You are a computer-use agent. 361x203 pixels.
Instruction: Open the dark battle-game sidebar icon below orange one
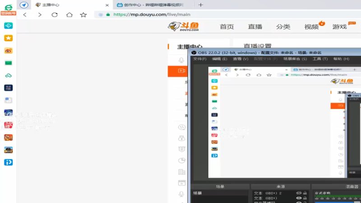click(8, 150)
